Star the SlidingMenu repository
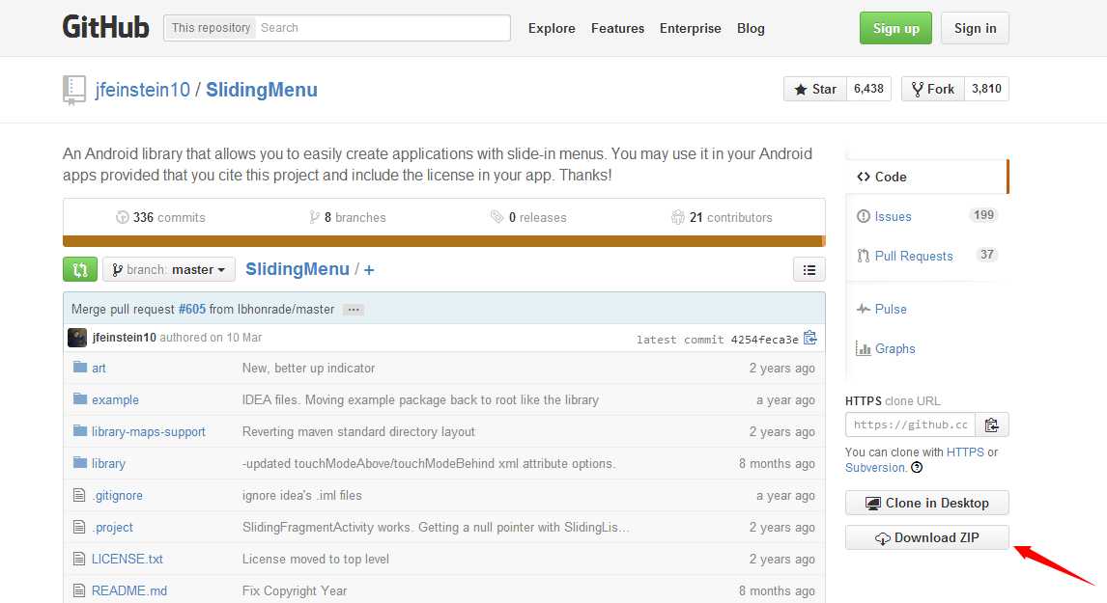 coord(814,89)
